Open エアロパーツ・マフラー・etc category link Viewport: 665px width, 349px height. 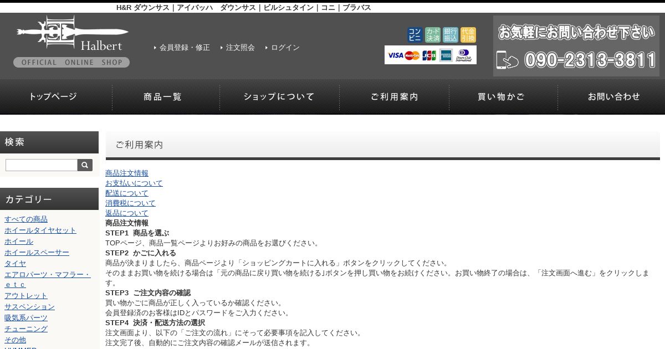point(48,280)
